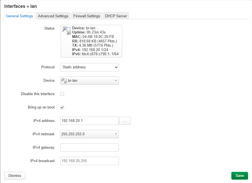Screen dimensions: 252x183
Task: Click the ellipsis button beside IPv4 address
Action: 125,121
